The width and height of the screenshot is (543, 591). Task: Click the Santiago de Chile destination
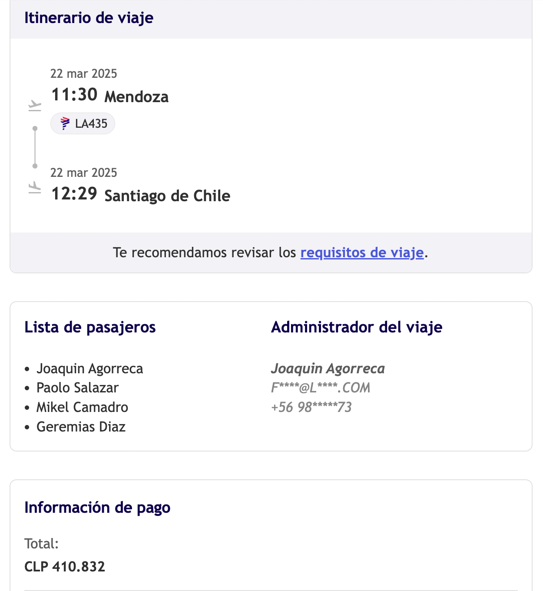coord(167,196)
